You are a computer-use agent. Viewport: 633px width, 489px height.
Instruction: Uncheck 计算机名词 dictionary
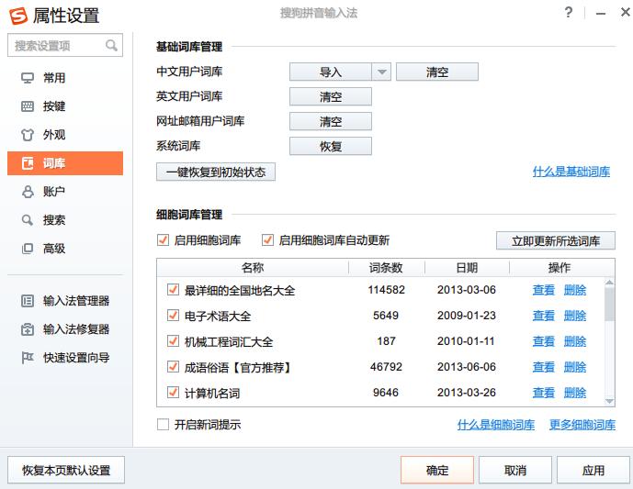point(174,393)
